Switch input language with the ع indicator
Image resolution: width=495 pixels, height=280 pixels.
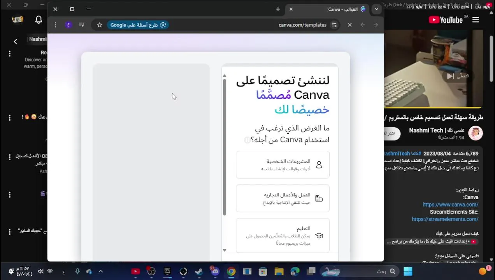coord(63,272)
